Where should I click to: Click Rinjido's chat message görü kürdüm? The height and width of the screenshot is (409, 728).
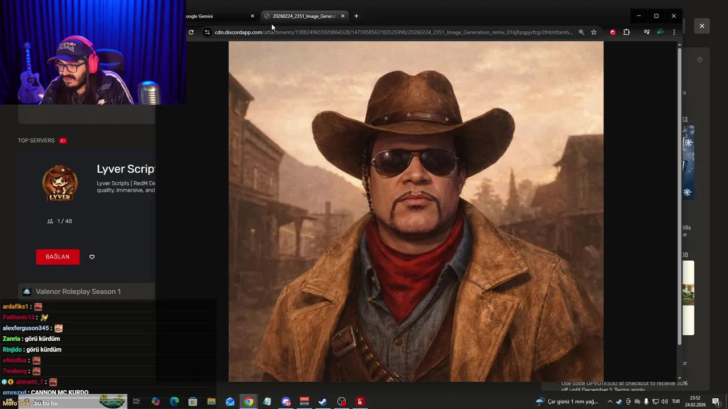[x=43, y=349]
